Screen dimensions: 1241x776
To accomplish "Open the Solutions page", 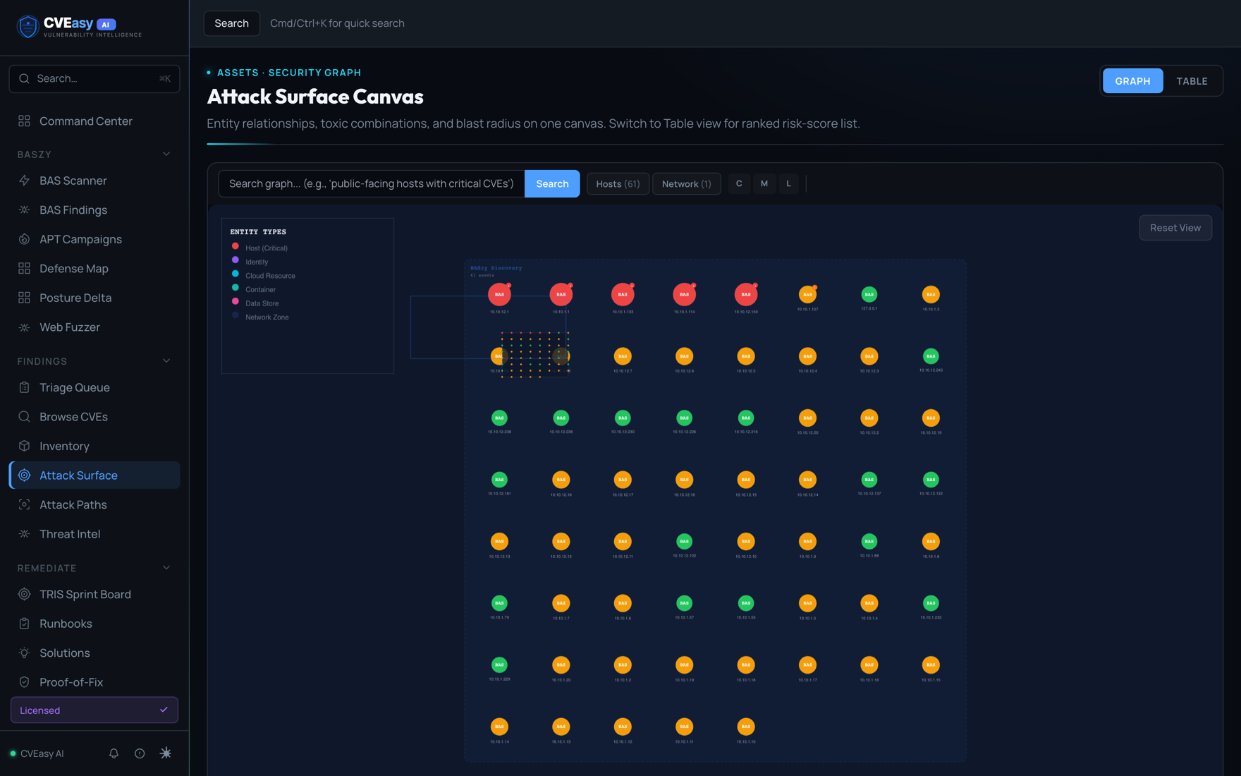I will (x=94, y=653).
